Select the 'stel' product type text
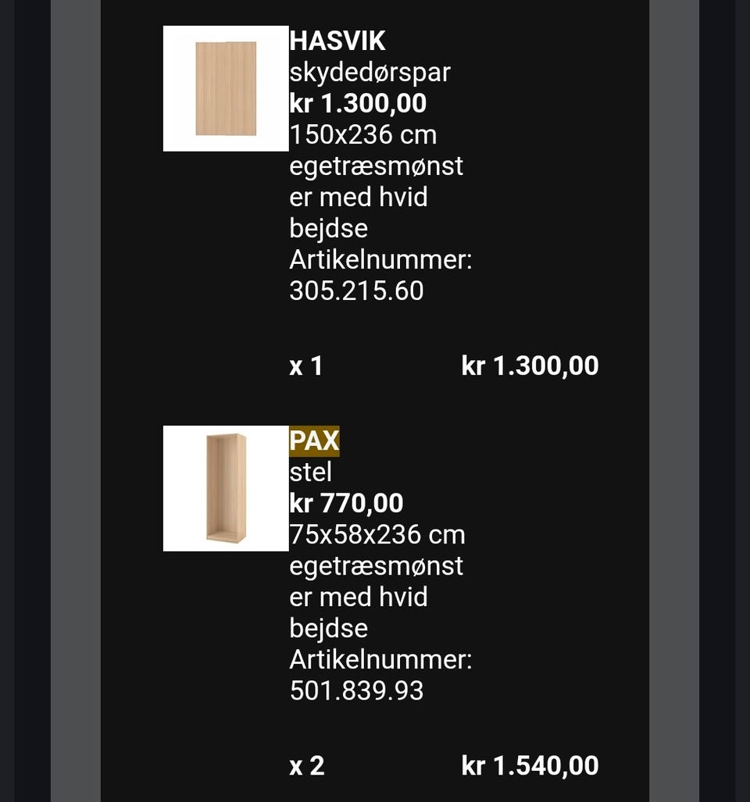This screenshot has height=802, width=750. (310, 472)
